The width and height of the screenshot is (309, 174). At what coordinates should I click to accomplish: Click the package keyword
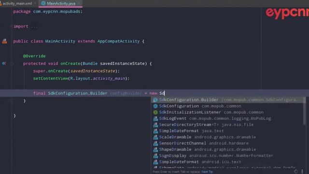coord(22,12)
